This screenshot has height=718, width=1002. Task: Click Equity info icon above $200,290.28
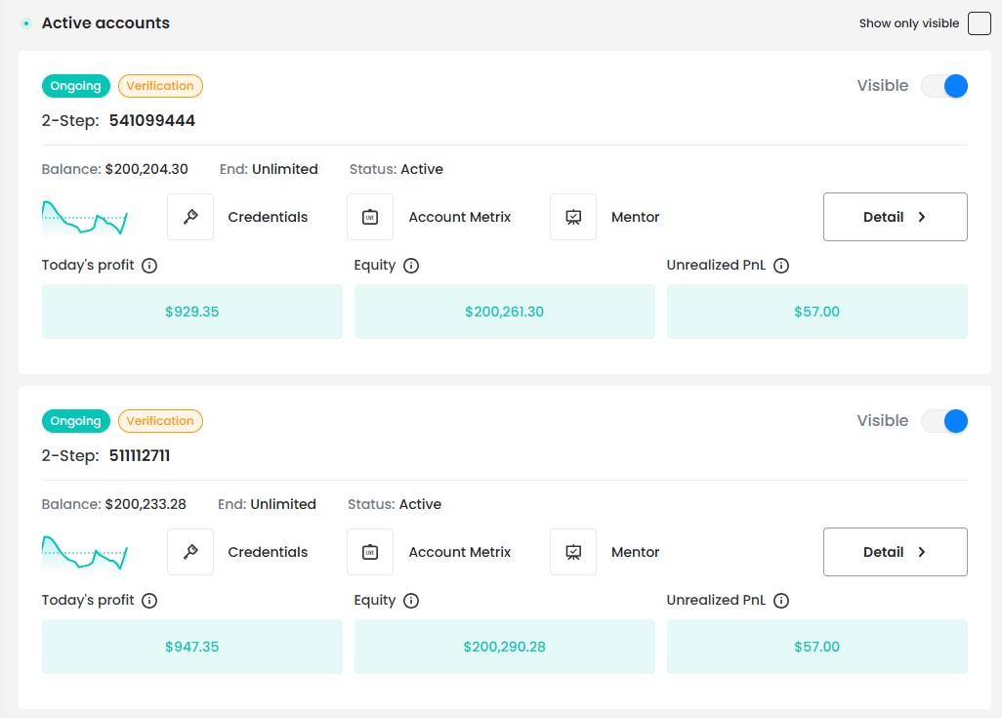(411, 601)
